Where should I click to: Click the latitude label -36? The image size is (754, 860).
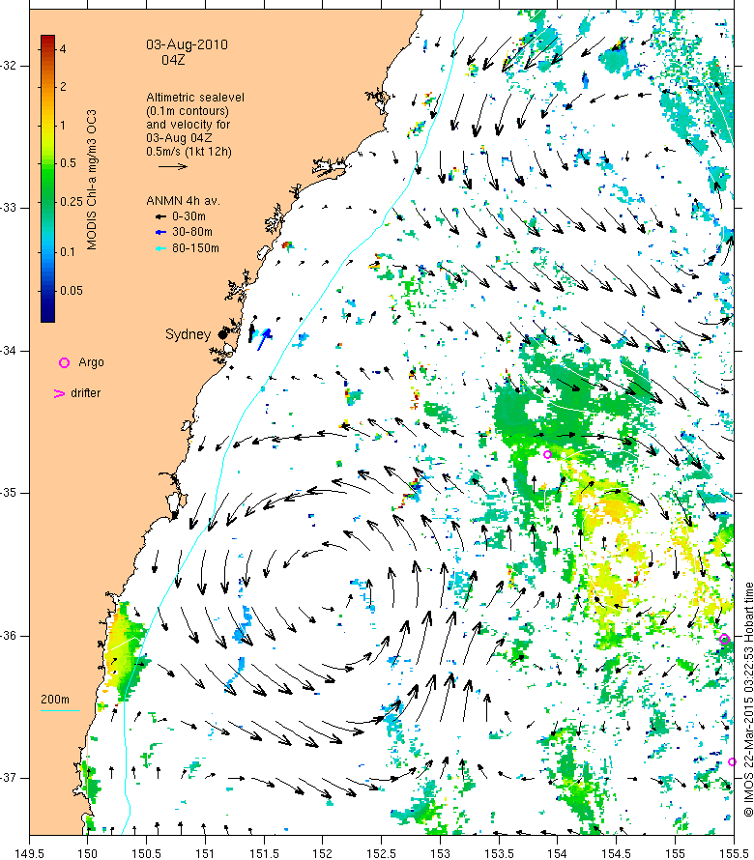9,635
